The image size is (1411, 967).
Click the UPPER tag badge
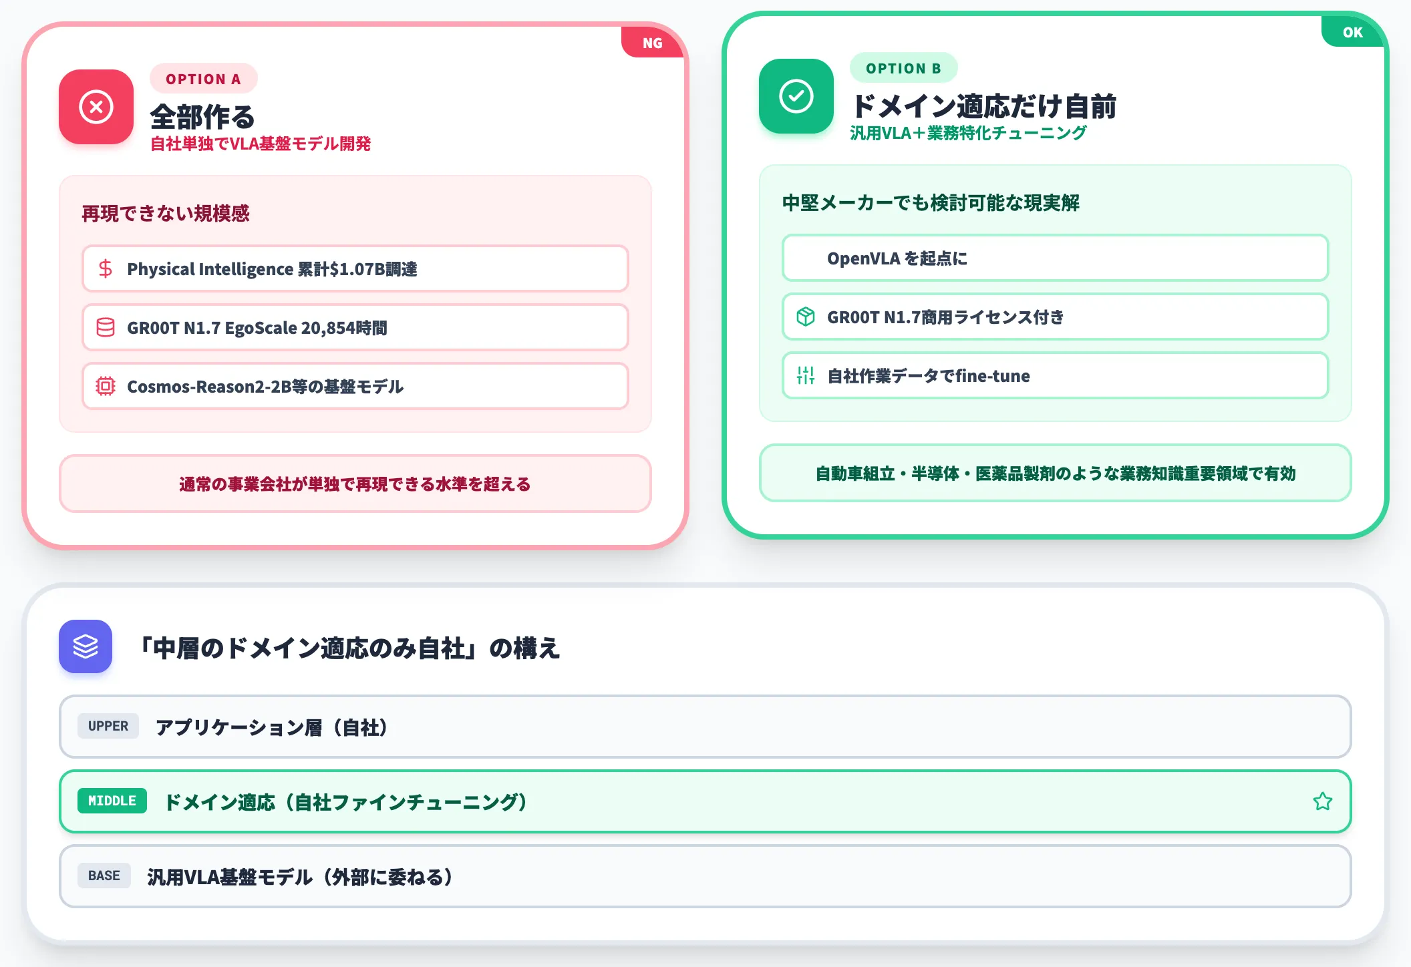pos(108,726)
